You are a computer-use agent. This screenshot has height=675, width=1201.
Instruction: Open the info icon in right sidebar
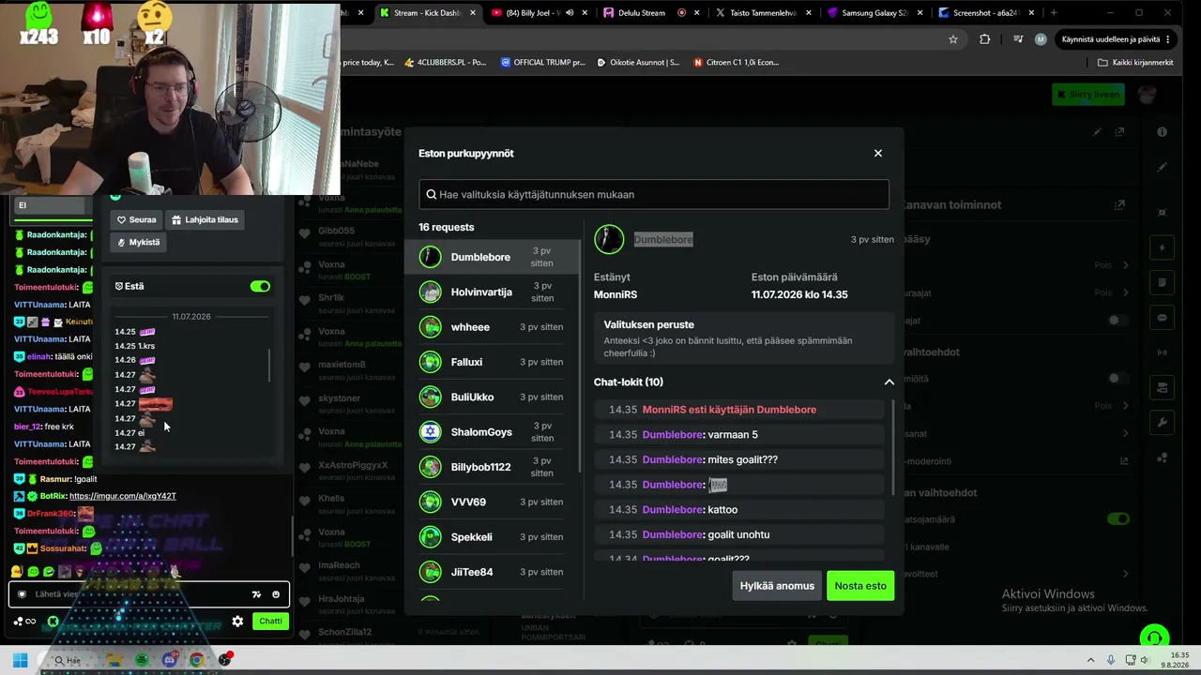pyautogui.click(x=1163, y=132)
